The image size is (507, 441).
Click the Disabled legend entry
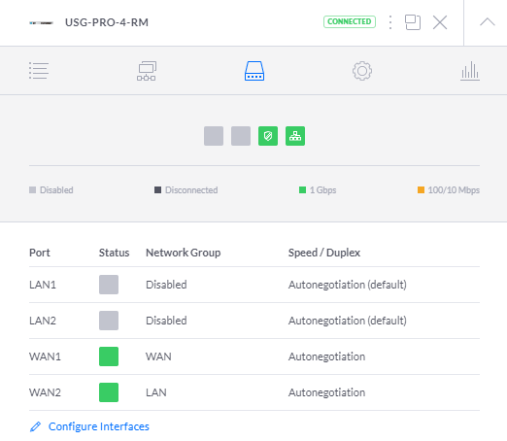pos(51,190)
